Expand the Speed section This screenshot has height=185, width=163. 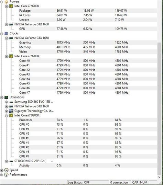coord(1,170)
